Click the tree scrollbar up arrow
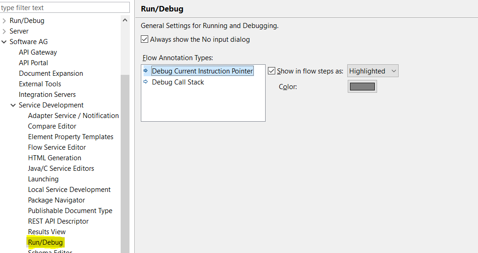The height and width of the screenshot is (253, 478). 125,20
